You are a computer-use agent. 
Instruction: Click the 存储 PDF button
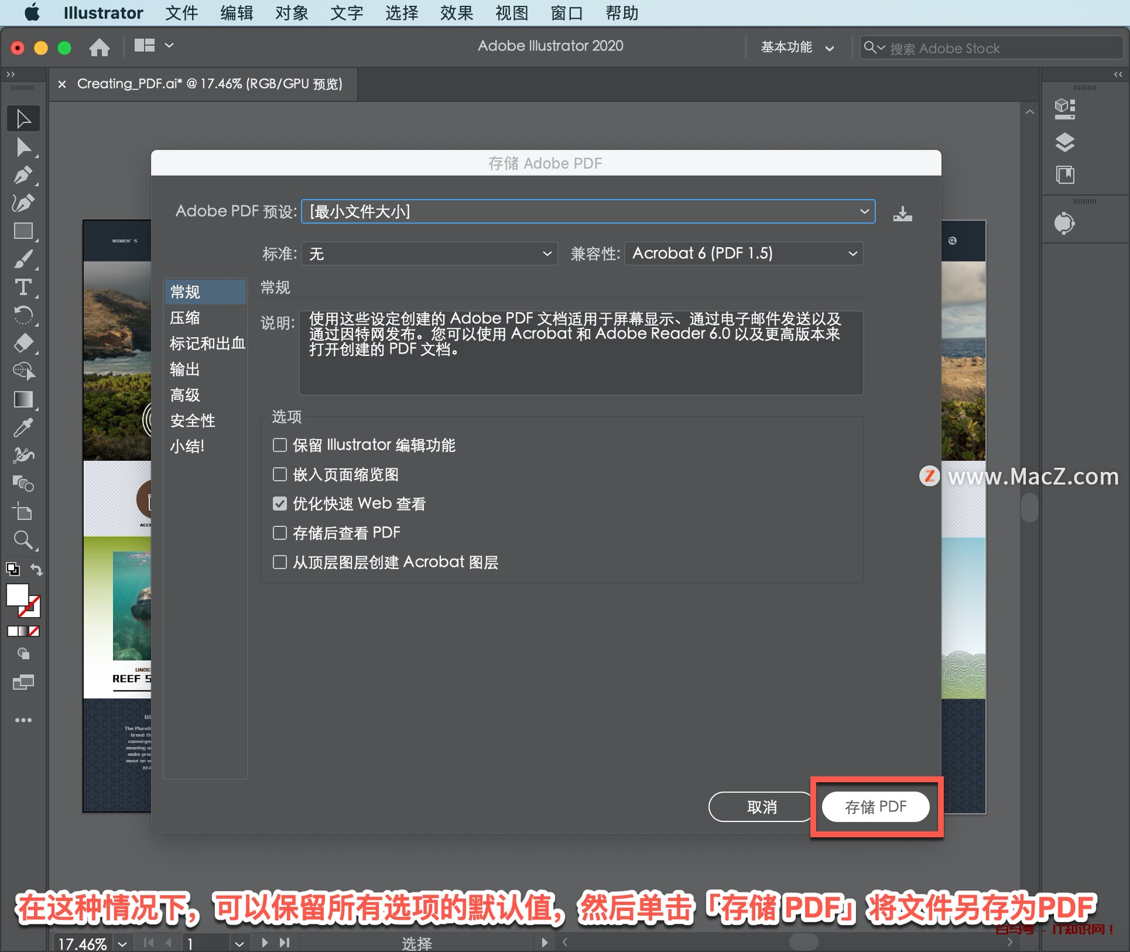point(876,807)
